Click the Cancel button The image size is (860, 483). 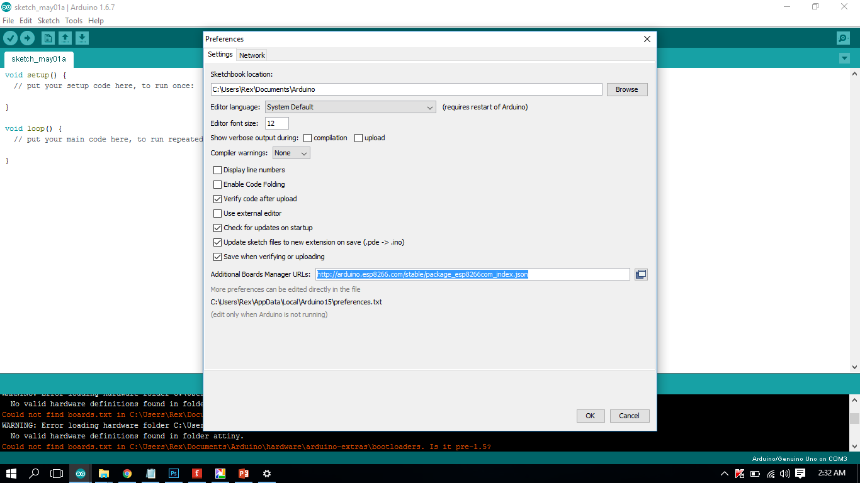tap(630, 416)
